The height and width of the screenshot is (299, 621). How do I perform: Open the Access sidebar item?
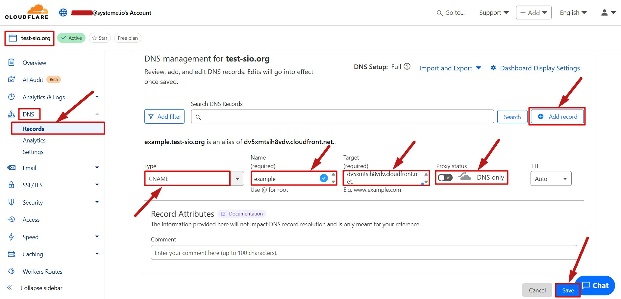click(x=31, y=219)
